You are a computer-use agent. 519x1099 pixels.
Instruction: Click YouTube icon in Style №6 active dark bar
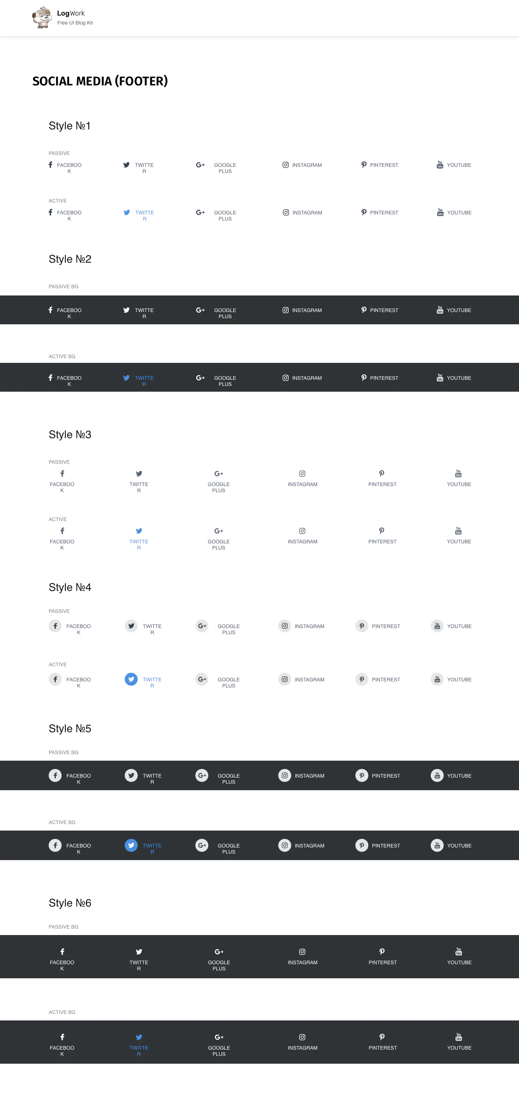coord(459,1037)
